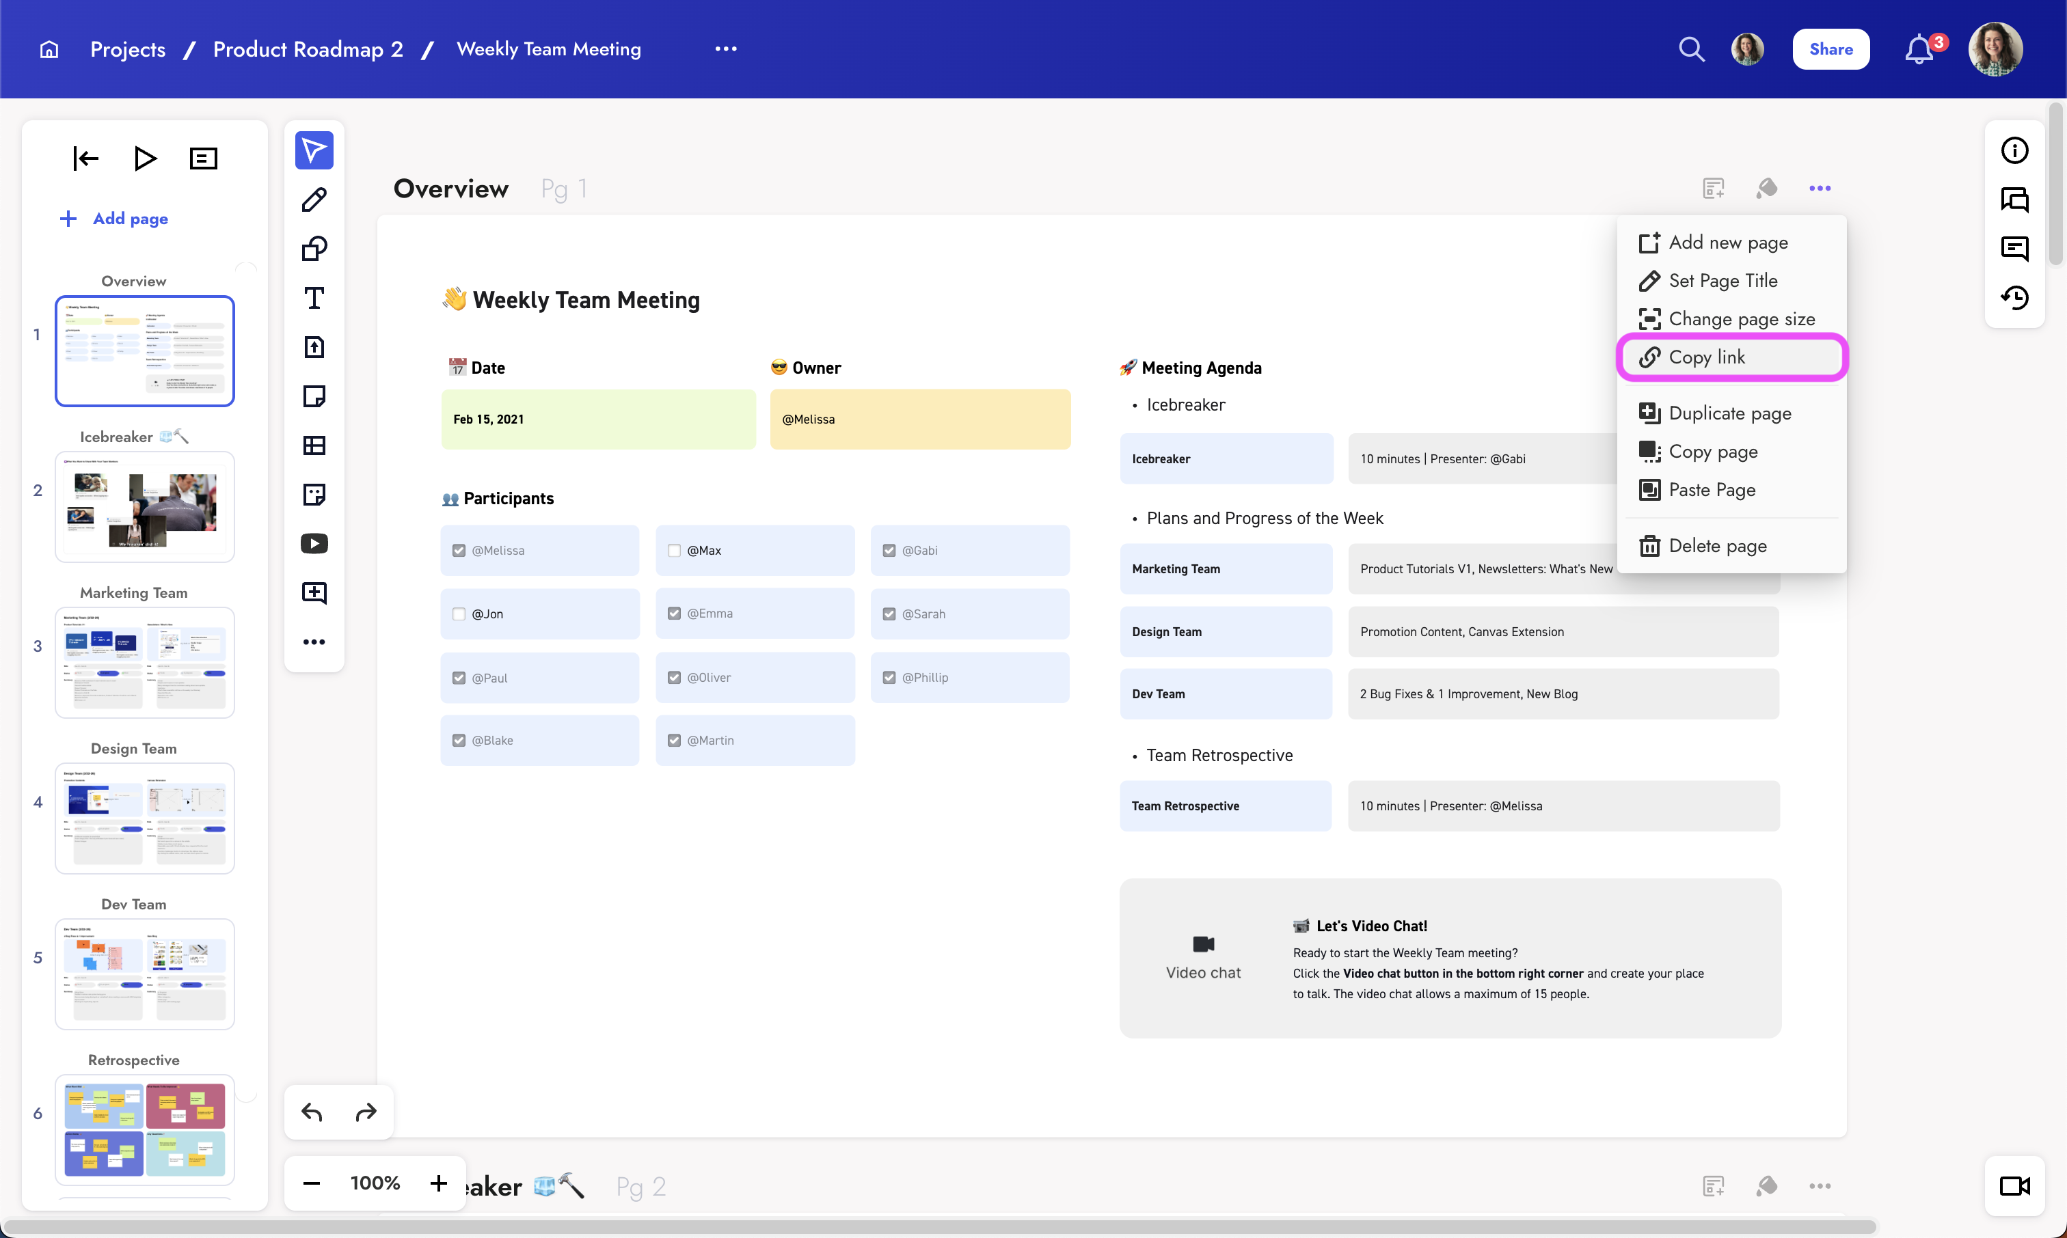This screenshot has width=2067, height=1238.
Task: Open page 2 options three-dot menu
Action: coord(1819,1185)
